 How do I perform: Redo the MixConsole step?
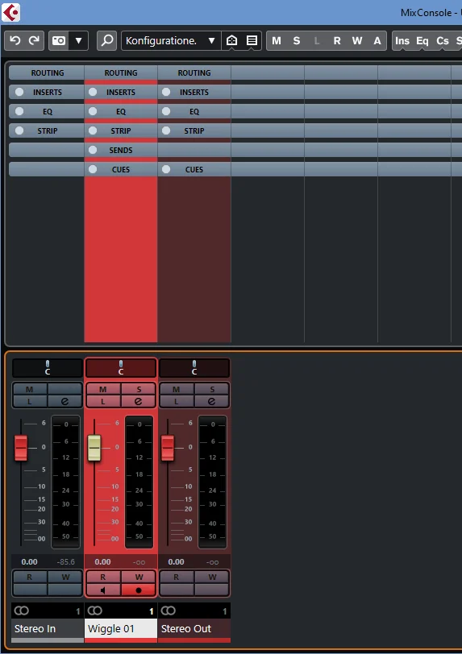(x=34, y=40)
